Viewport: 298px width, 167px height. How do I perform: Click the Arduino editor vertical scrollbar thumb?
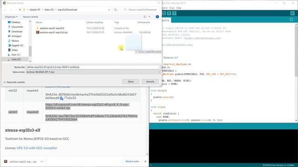[296, 51]
